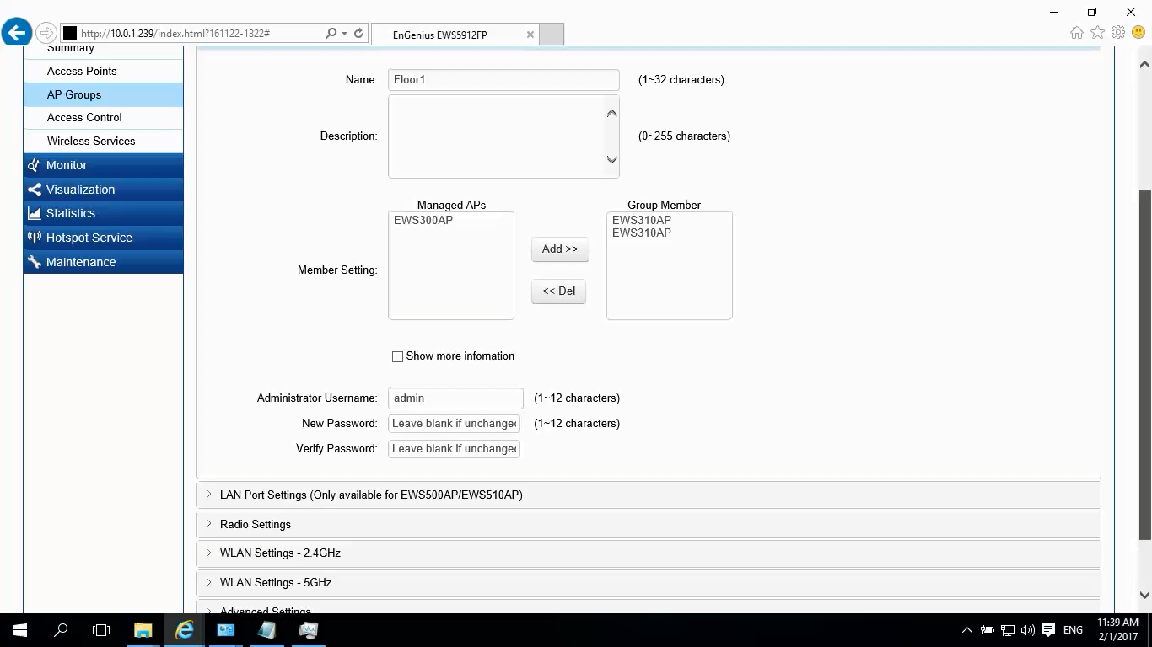Select first EWS310AP in Group Member list
This screenshot has height=647, width=1152.
[x=642, y=220]
